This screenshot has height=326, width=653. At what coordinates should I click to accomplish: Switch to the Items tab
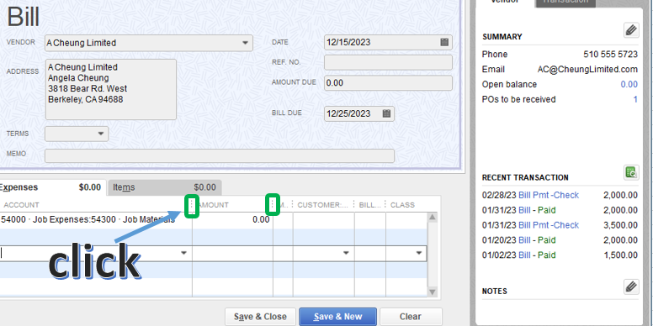click(x=164, y=187)
